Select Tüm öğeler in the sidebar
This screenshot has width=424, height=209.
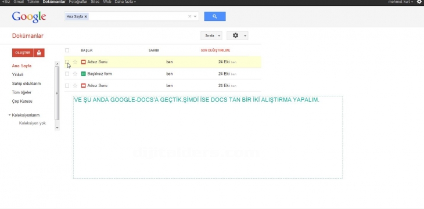(21, 92)
